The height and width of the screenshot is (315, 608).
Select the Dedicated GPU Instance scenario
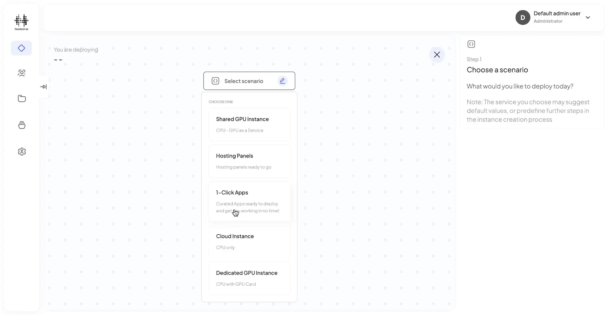[249, 278]
